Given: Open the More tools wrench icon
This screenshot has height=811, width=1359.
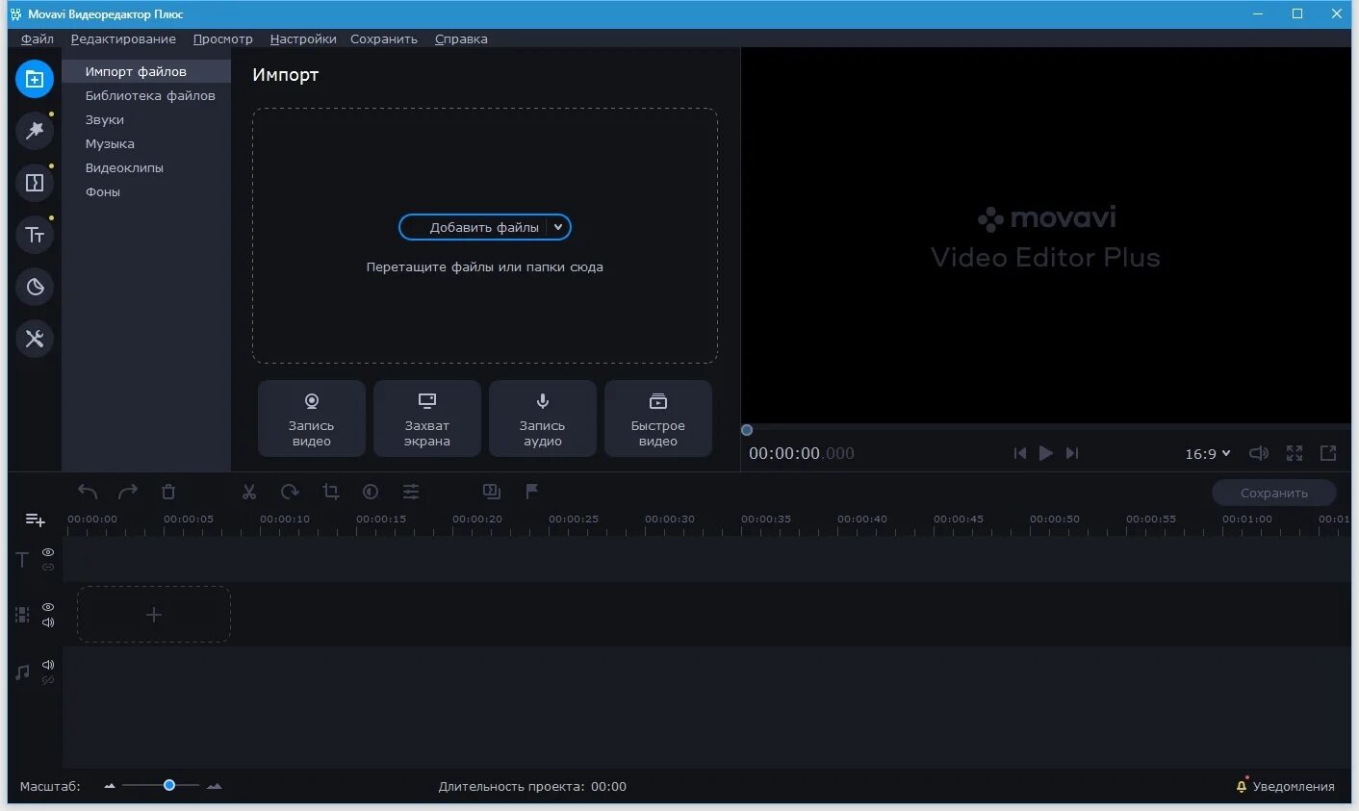Looking at the screenshot, I should click(x=35, y=338).
